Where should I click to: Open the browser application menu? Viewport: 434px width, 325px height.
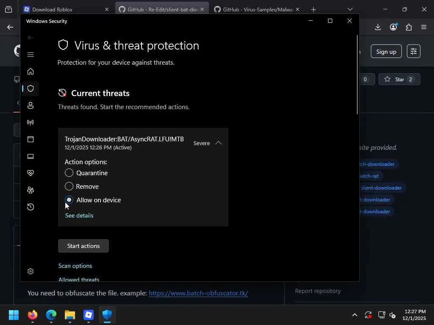424,27
